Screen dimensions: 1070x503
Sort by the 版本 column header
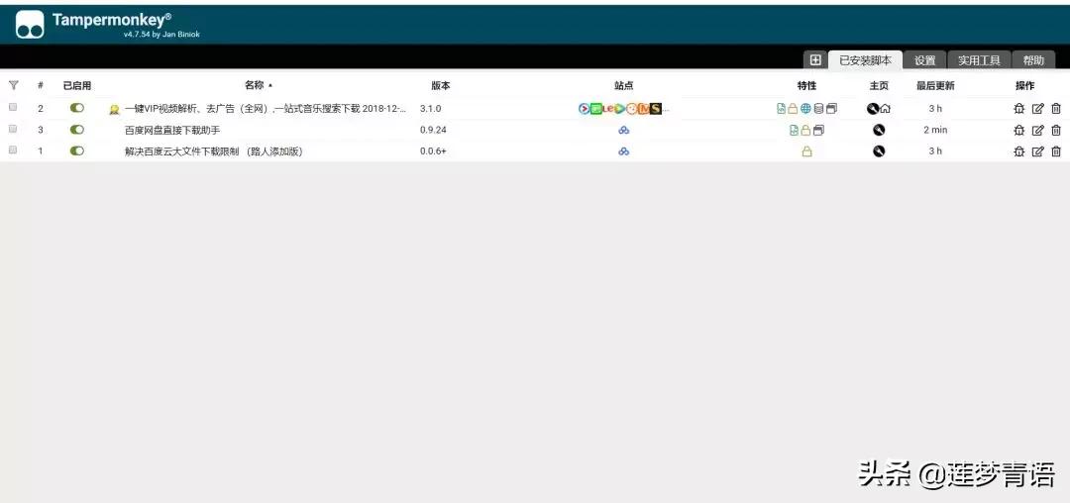click(440, 86)
